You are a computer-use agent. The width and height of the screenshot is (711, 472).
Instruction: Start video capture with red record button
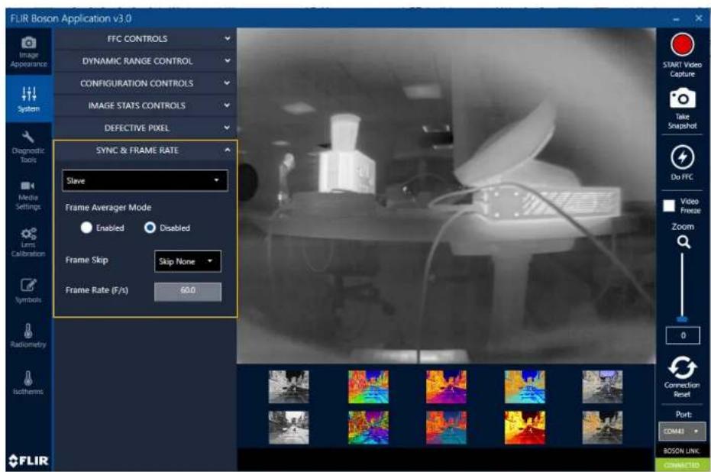tap(682, 45)
